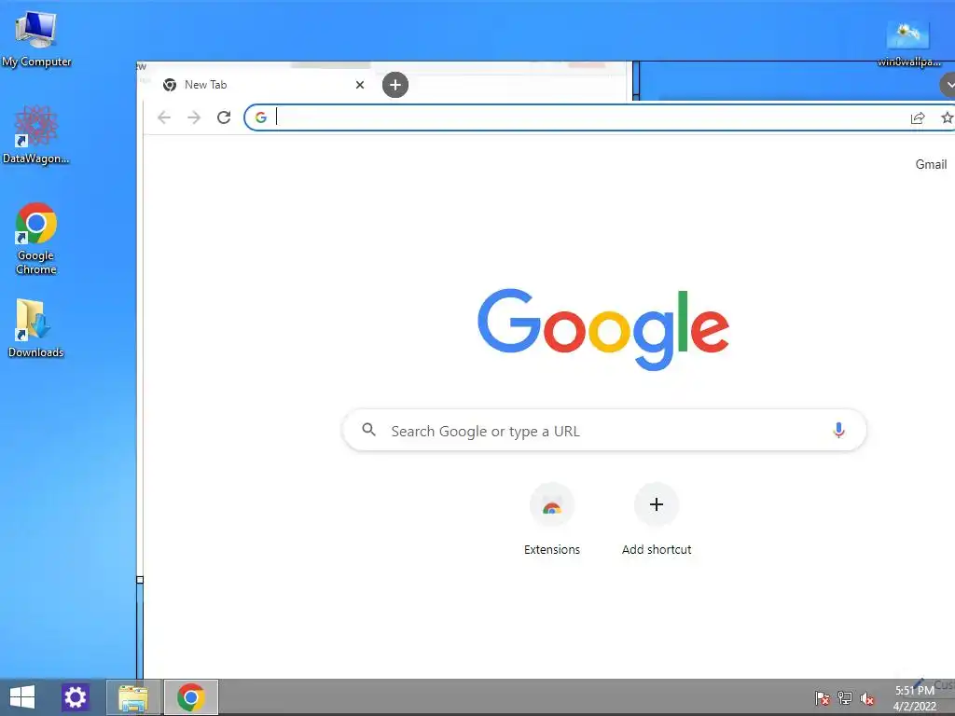
Task: Open File Explorer from the taskbar
Action: 133,697
